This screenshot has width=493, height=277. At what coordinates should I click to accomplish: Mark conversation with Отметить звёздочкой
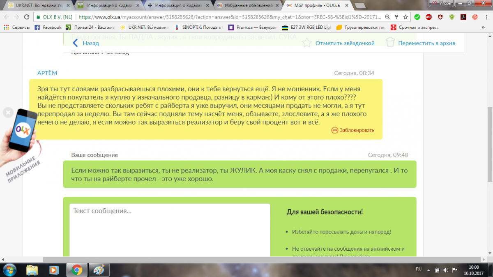tap(338, 43)
